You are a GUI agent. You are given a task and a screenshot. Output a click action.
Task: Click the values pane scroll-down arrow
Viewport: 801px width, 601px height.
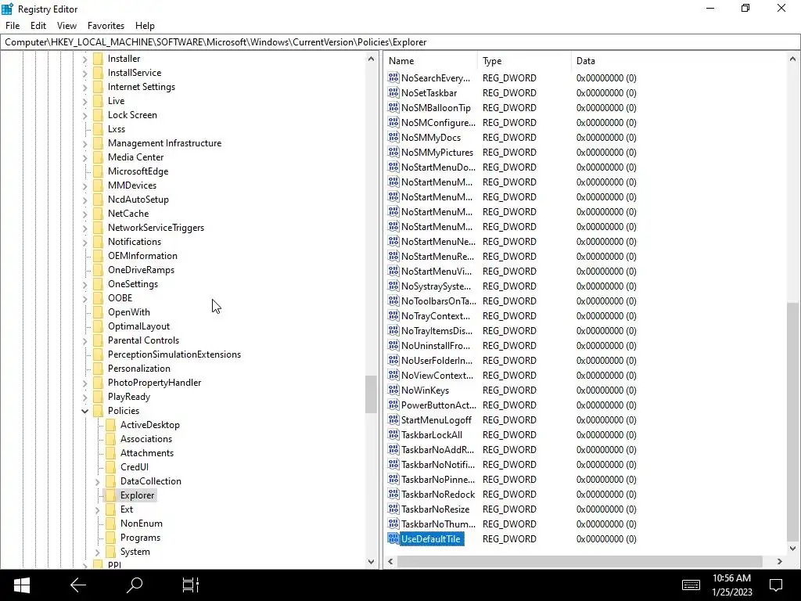click(793, 549)
